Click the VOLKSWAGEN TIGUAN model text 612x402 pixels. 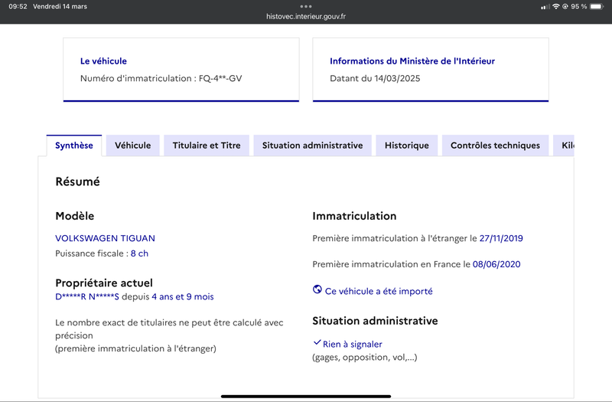105,238
